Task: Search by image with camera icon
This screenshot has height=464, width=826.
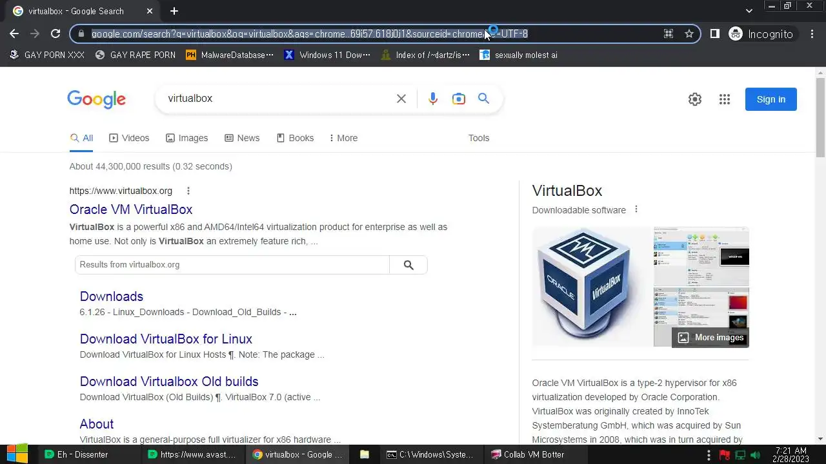Action: [x=459, y=99]
